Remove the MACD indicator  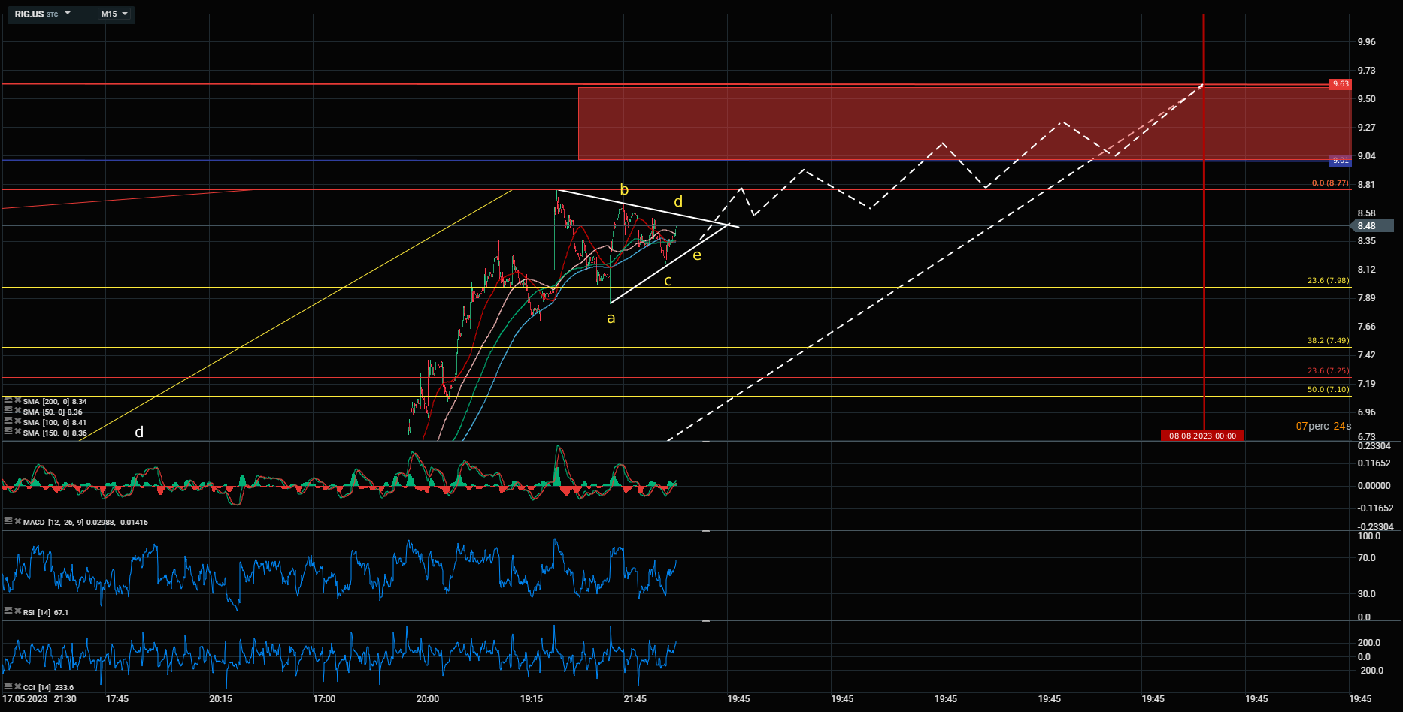(18, 522)
